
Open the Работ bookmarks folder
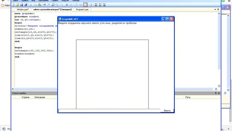[6, 5]
